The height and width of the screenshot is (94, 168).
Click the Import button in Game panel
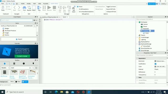(19, 39)
